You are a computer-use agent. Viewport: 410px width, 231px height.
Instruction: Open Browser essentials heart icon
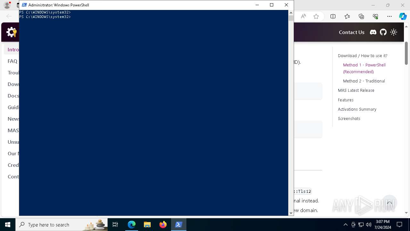(x=375, y=16)
